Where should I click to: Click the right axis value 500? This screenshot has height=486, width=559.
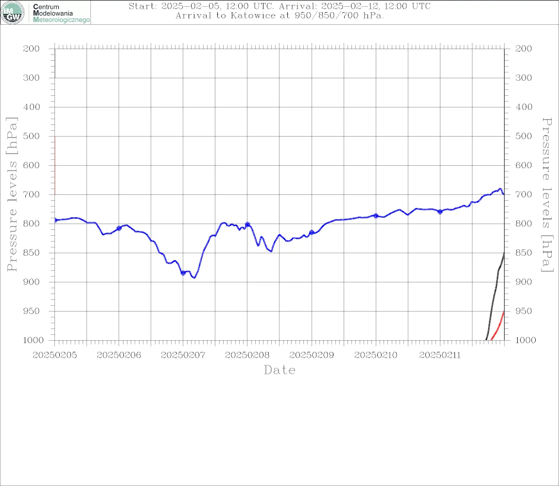[524, 136]
